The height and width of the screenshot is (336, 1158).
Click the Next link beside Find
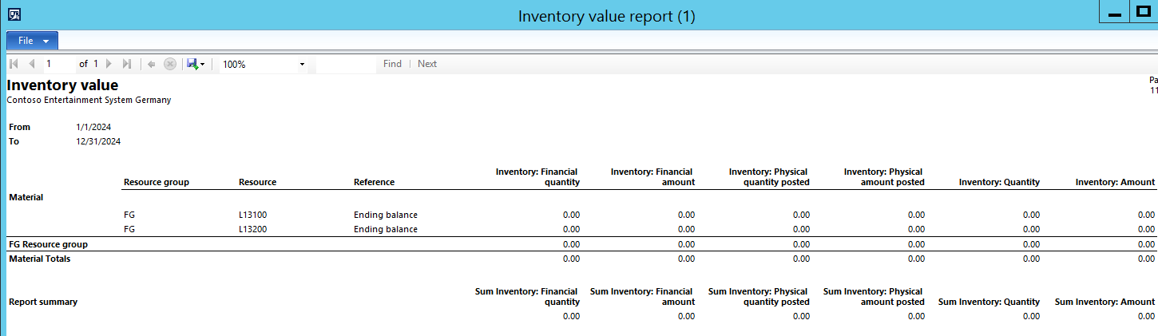coord(427,64)
